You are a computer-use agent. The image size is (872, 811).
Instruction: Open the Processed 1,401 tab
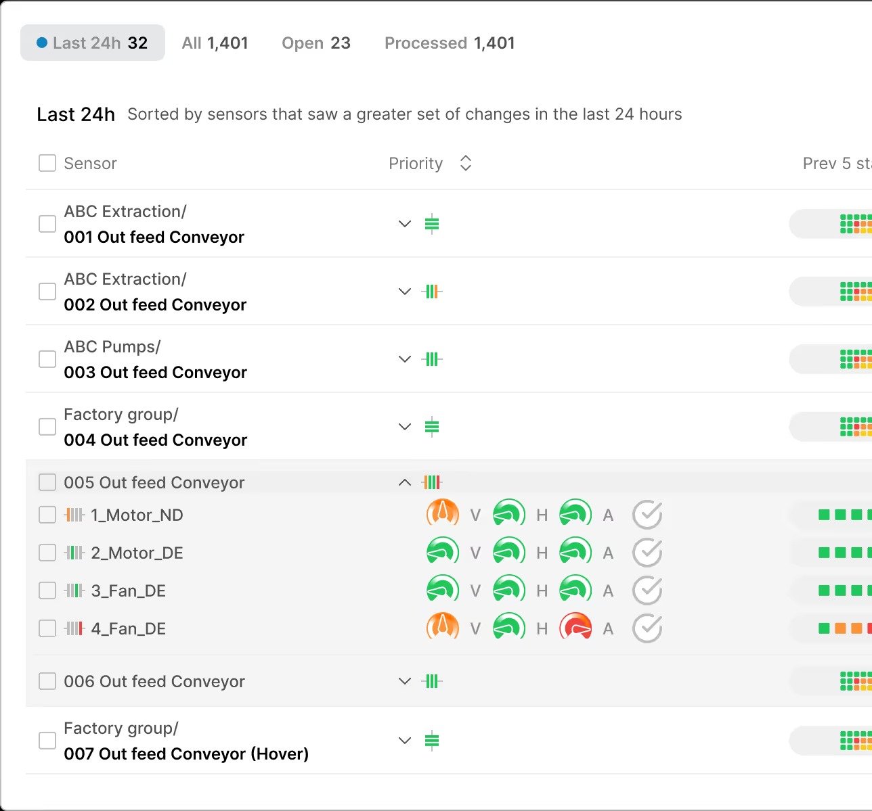click(x=450, y=43)
